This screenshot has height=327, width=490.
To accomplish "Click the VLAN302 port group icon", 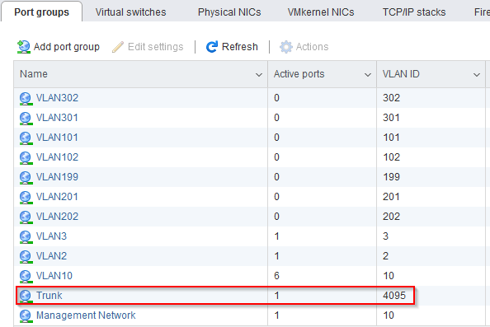I will (x=26, y=98).
